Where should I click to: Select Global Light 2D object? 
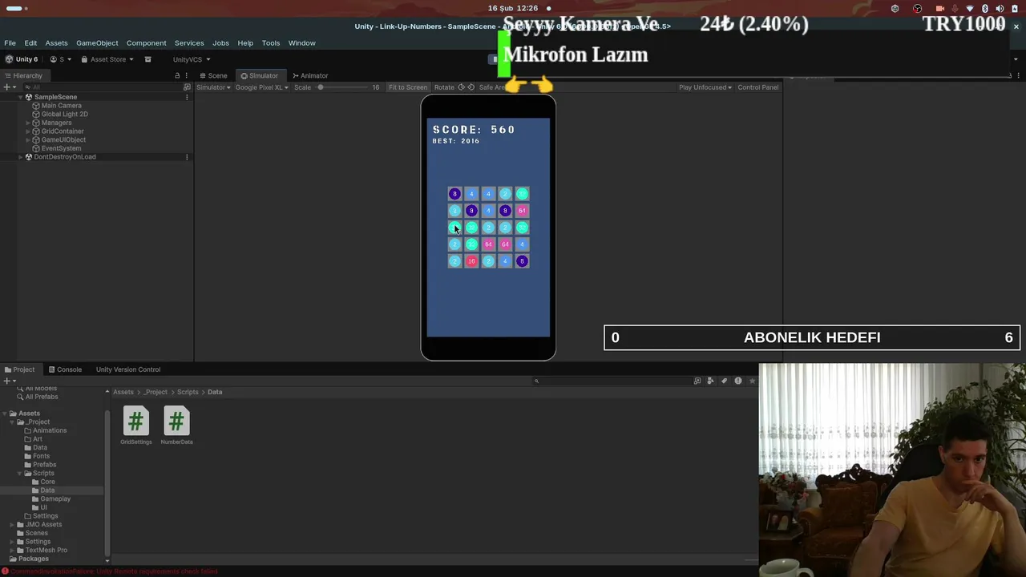[x=64, y=114]
